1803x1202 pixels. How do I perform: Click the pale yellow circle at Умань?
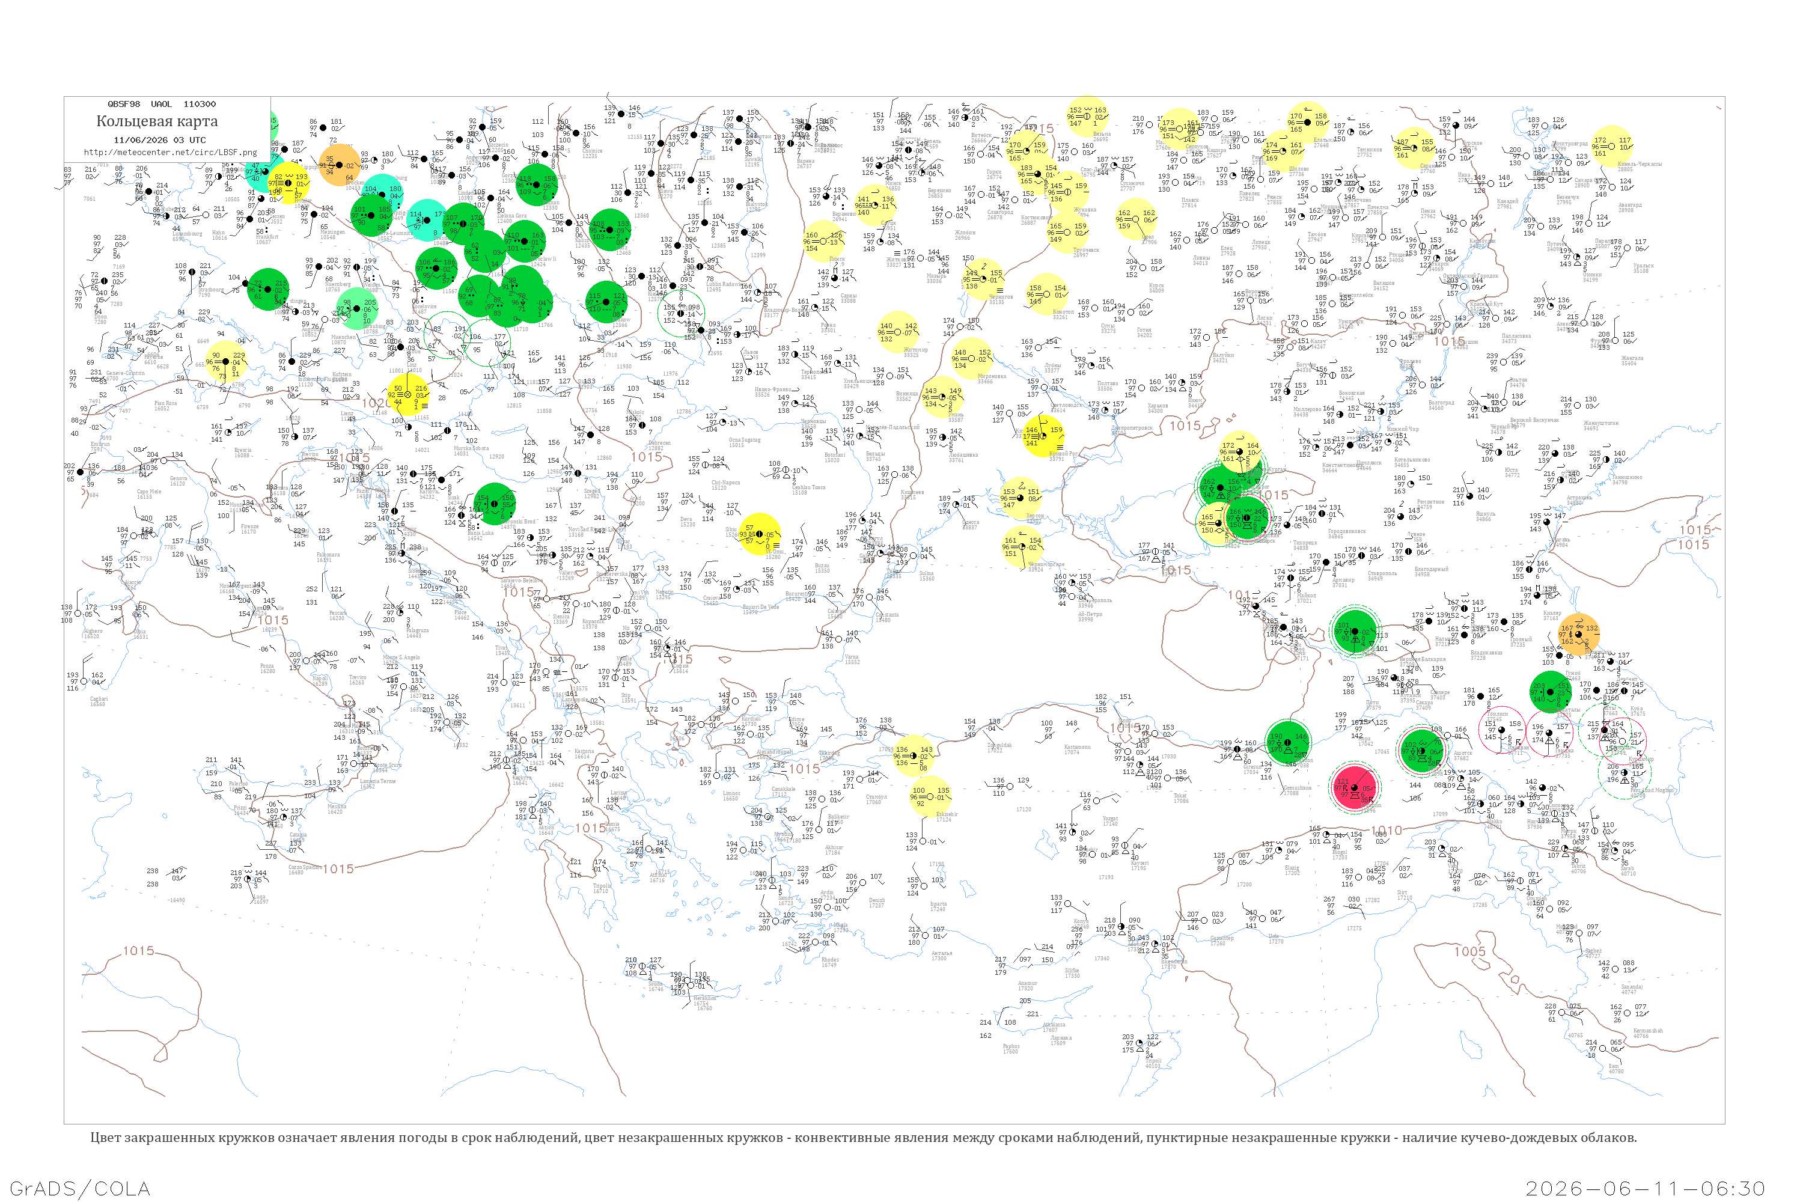(x=942, y=397)
